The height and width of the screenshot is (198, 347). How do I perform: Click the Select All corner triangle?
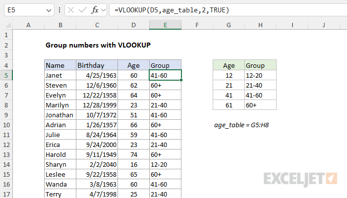click(x=8, y=25)
